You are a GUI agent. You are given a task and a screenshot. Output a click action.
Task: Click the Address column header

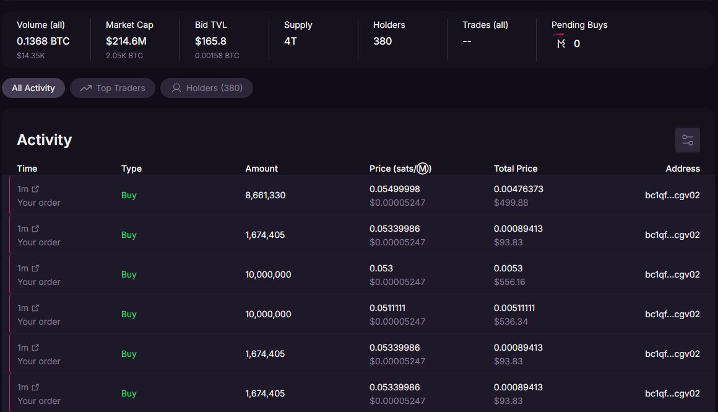[x=683, y=169]
